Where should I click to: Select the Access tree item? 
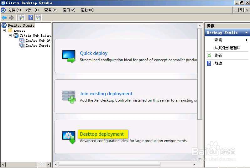pyautogui.click(x=20, y=30)
